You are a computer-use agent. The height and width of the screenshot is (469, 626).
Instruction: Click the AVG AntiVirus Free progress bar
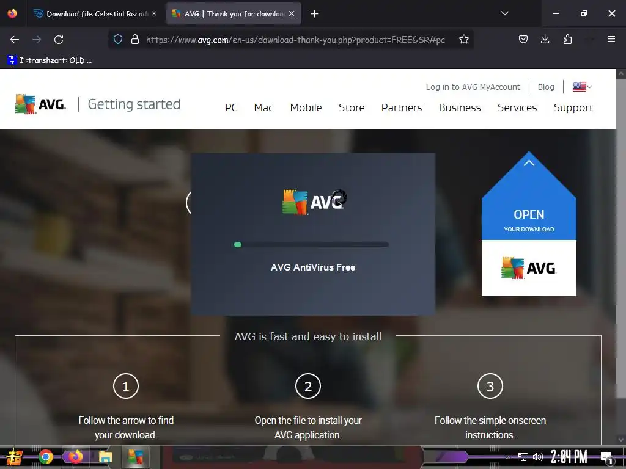(x=311, y=244)
